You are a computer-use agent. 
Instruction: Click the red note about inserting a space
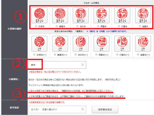coord(55,72)
